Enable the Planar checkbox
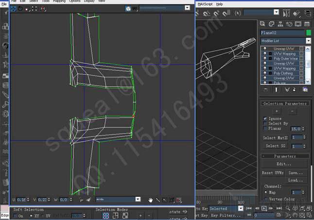Viewport: 314px width, 220px height. [x=265, y=128]
